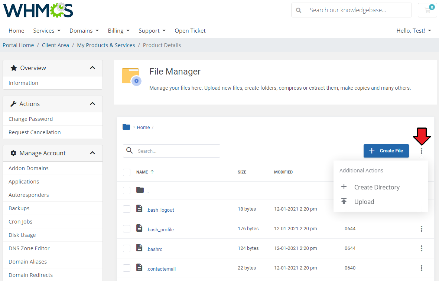Go to Home in the navigation bar
This screenshot has width=439, height=281.
click(16, 31)
